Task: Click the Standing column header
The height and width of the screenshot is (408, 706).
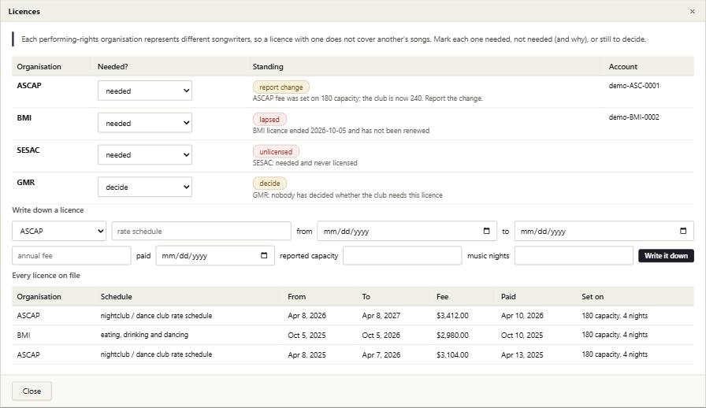Action: click(268, 67)
